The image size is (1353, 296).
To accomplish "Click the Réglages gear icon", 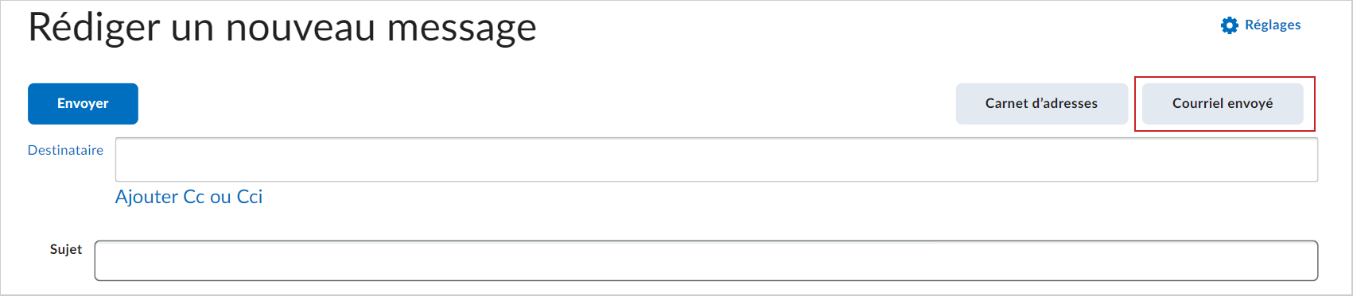I will (1230, 25).
